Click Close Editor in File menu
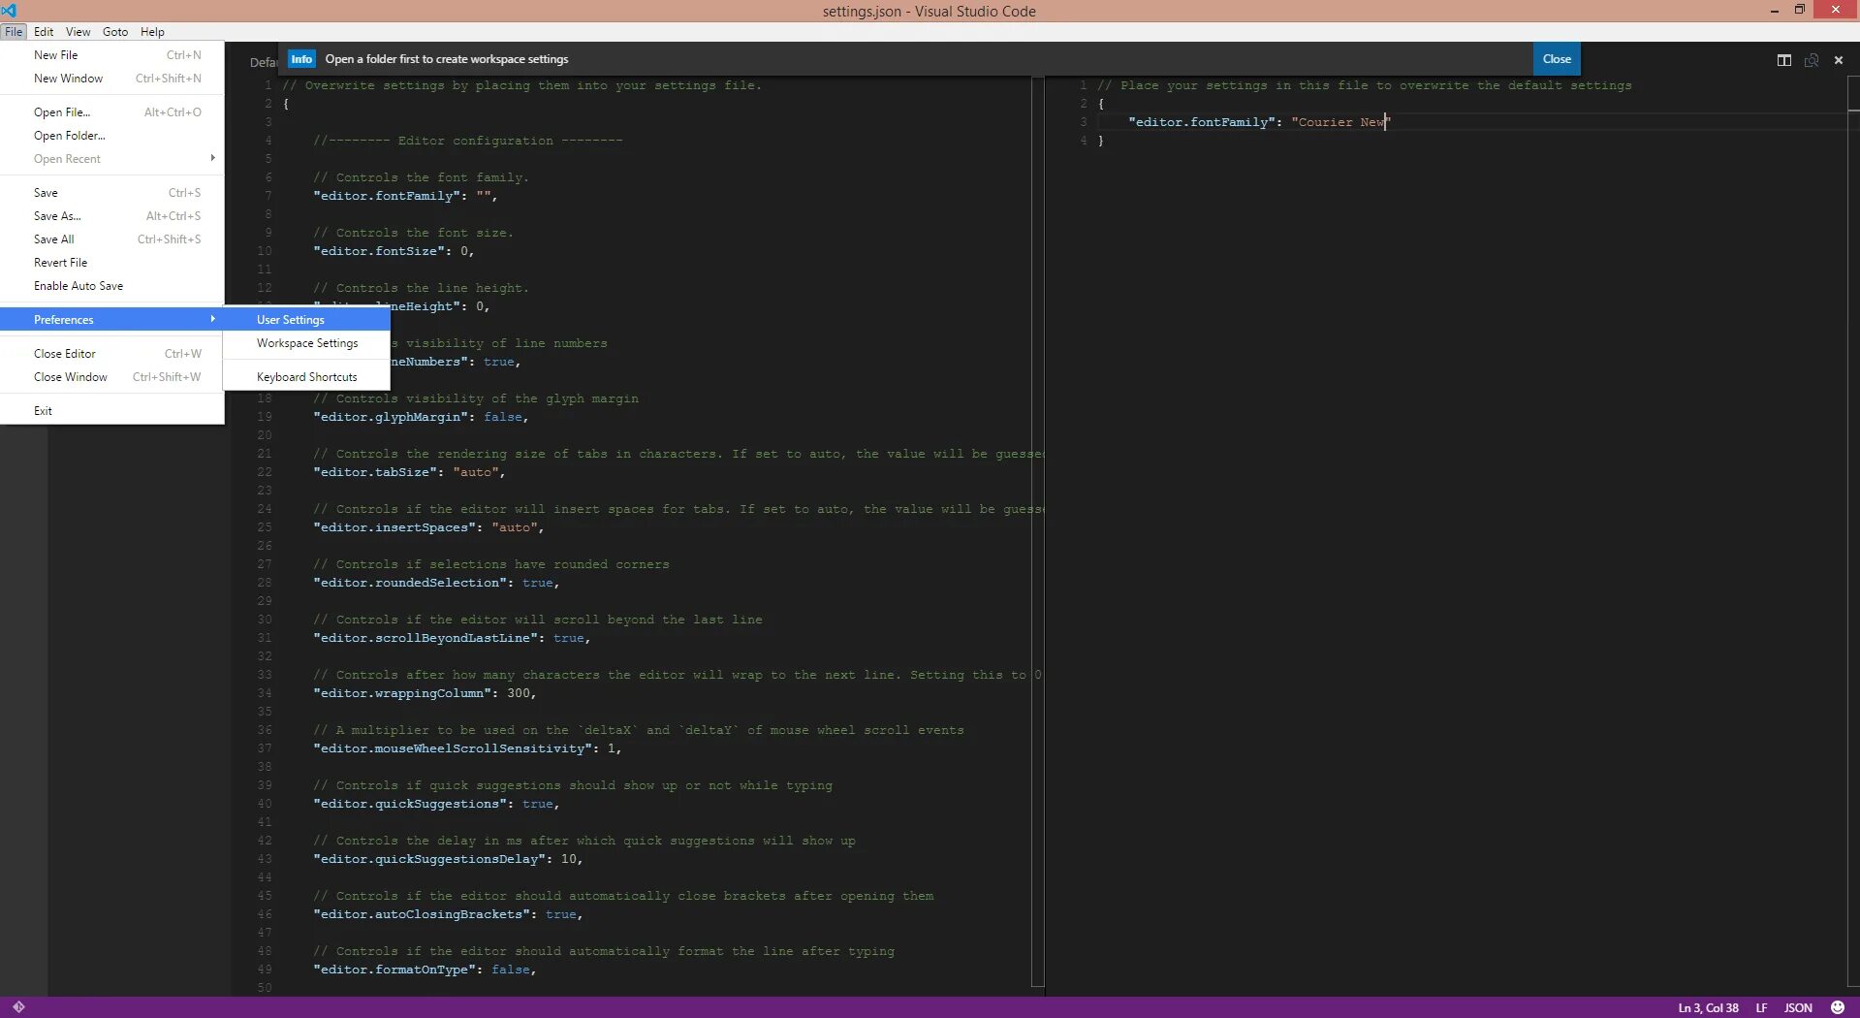 point(112,354)
